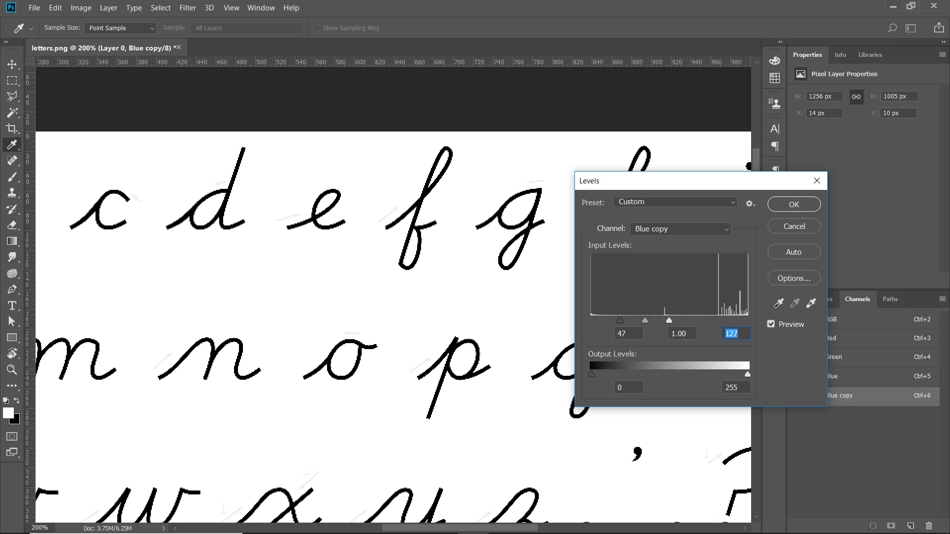The height and width of the screenshot is (534, 950).
Task: Open the Preset dropdown in Levels
Action: tap(675, 202)
